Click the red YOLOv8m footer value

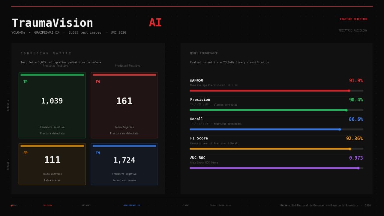tap(48, 205)
